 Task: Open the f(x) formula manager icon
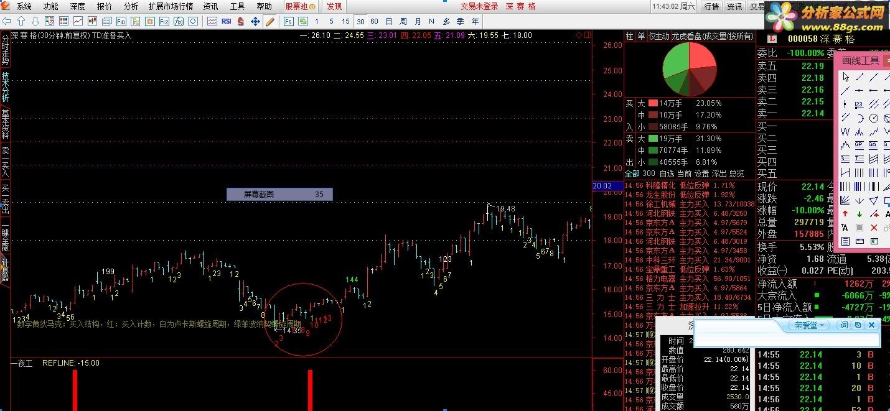(179, 21)
